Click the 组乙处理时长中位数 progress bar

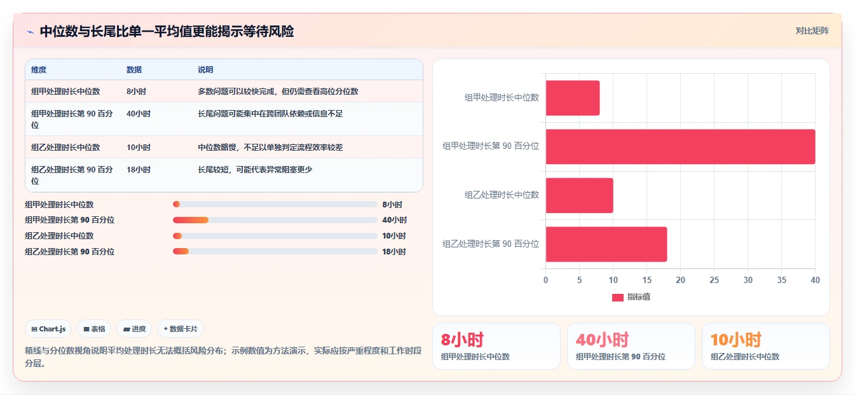tap(275, 236)
